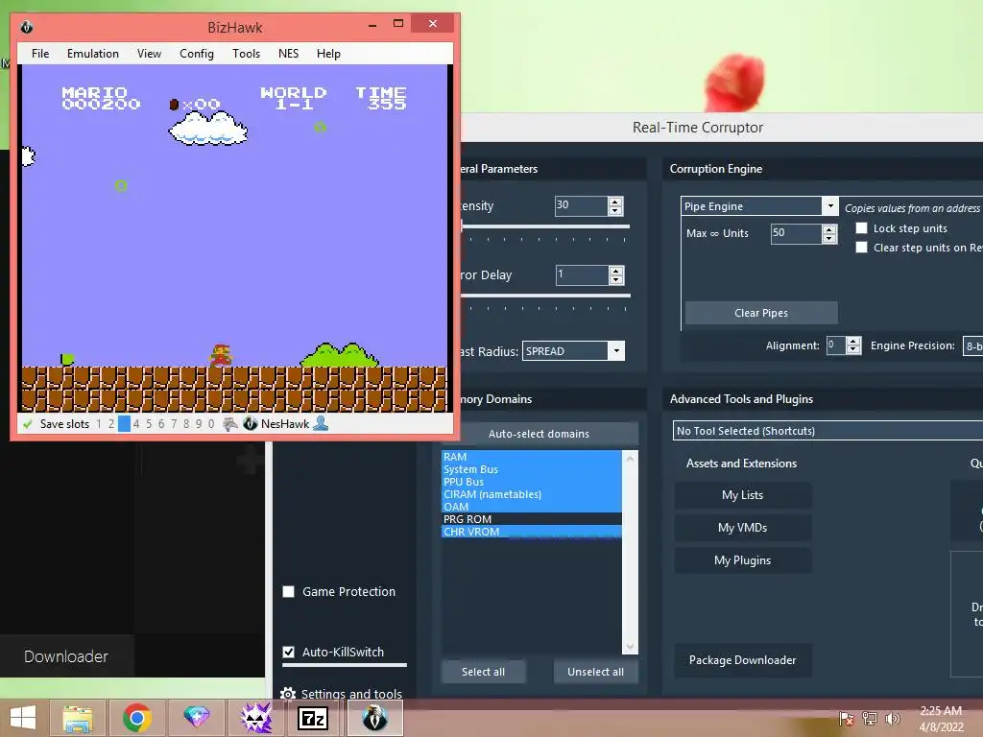Open My Lists

(x=743, y=495)
